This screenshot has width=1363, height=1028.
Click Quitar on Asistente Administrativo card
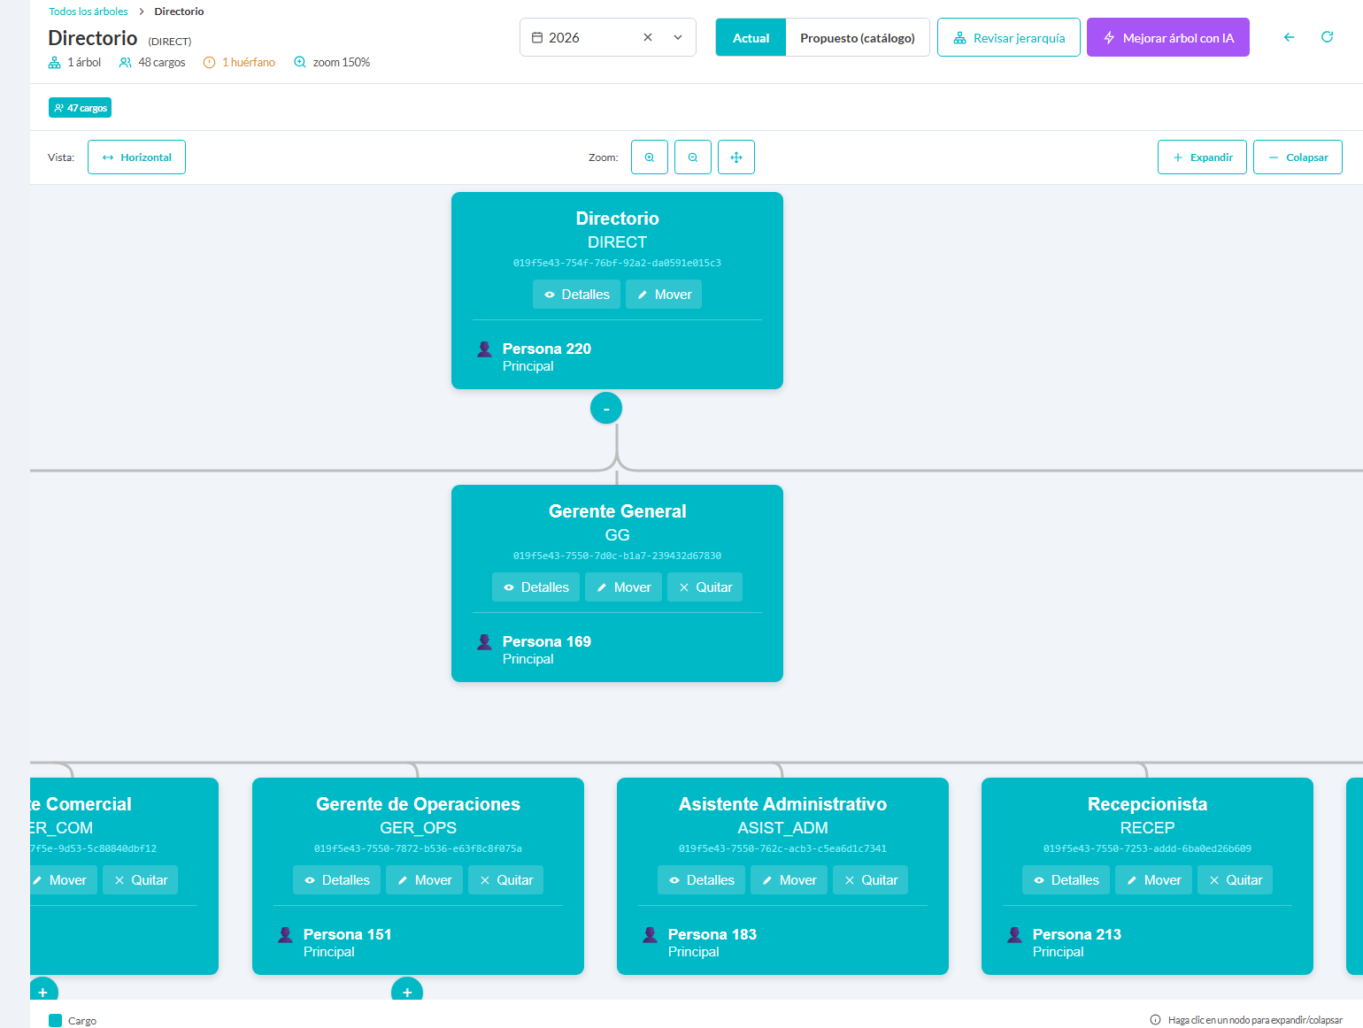[x=870, y=880]
